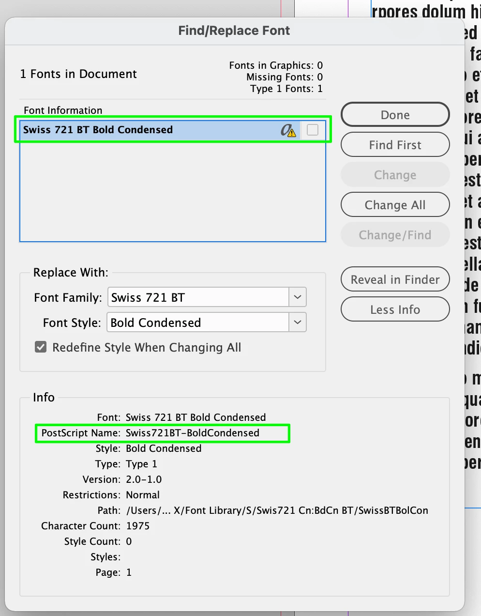The image size is (481, 616).
Task: Click the Character Count value 1975
Action: [x=138, y=526]
